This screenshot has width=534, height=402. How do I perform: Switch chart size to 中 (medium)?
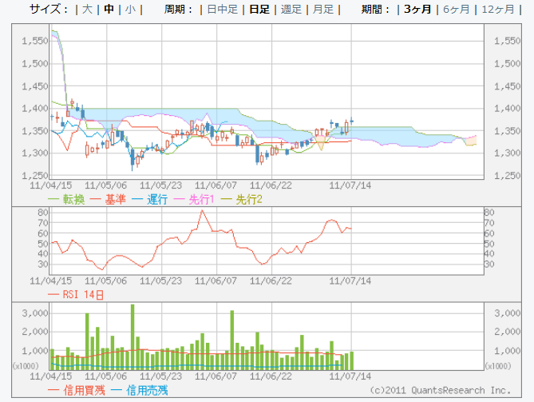109,10
